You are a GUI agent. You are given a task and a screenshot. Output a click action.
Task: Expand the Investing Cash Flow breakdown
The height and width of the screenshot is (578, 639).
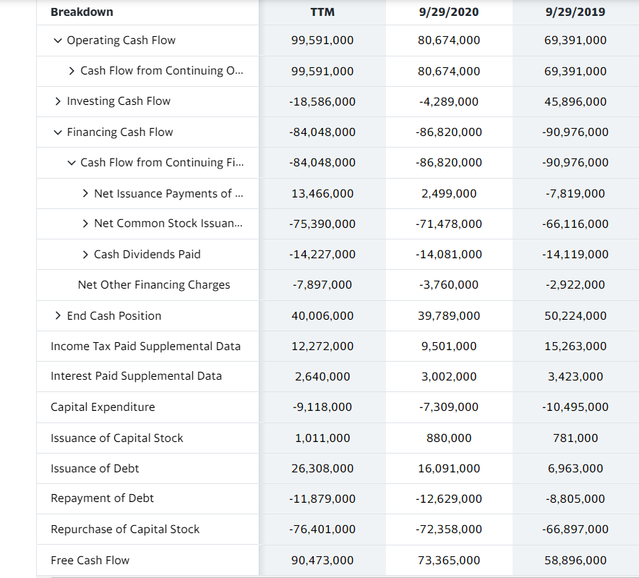[x=56, y=101]
